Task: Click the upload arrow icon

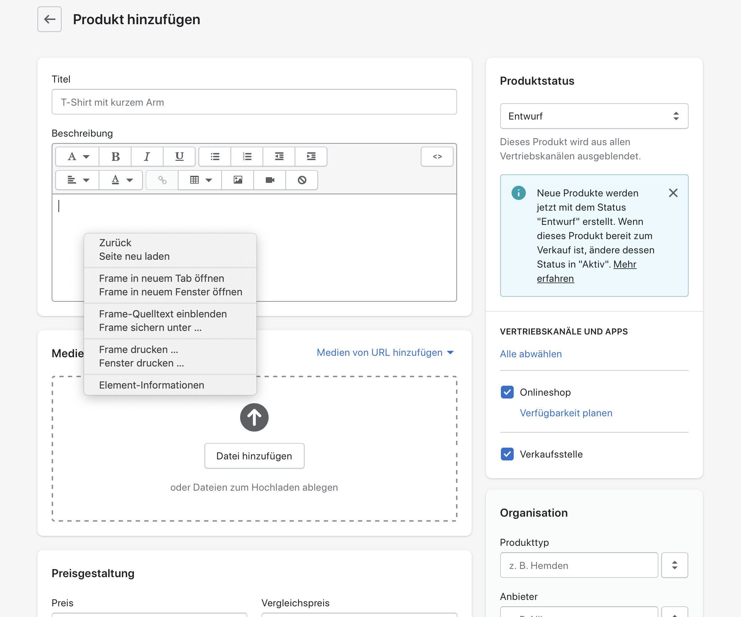Action: 254,417
